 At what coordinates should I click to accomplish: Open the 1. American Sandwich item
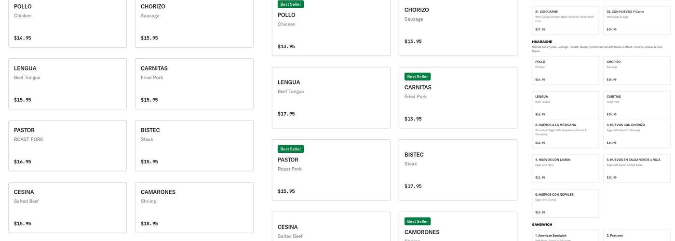tap(565, 236)
